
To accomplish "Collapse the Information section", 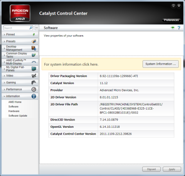I will click(20, 96).
